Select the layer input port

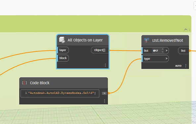pyautogui.click(x=63, y=50)
